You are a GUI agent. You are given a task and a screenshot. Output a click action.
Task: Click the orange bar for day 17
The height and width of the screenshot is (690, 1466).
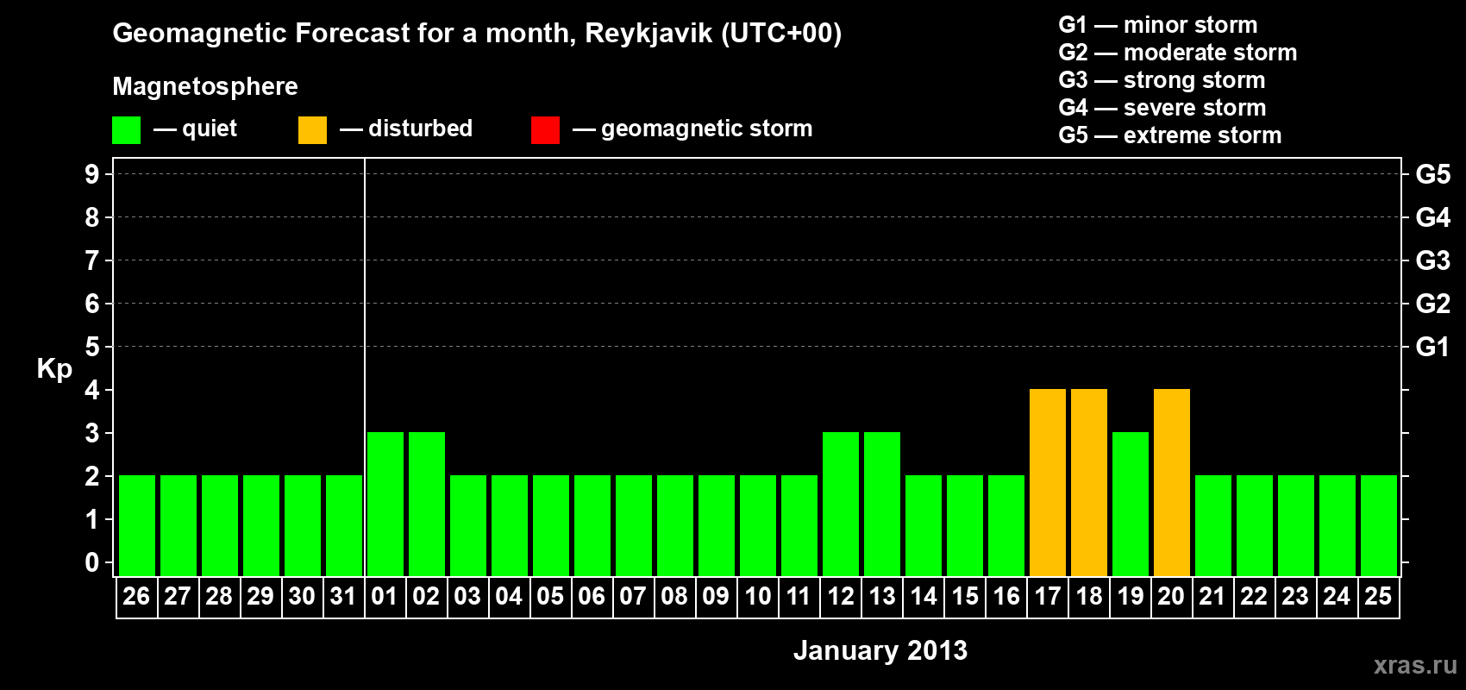click(1048, 482)
